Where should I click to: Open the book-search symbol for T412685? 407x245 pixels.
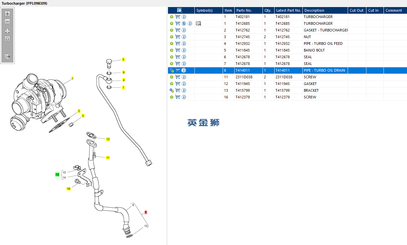click(x=198, y=23)
